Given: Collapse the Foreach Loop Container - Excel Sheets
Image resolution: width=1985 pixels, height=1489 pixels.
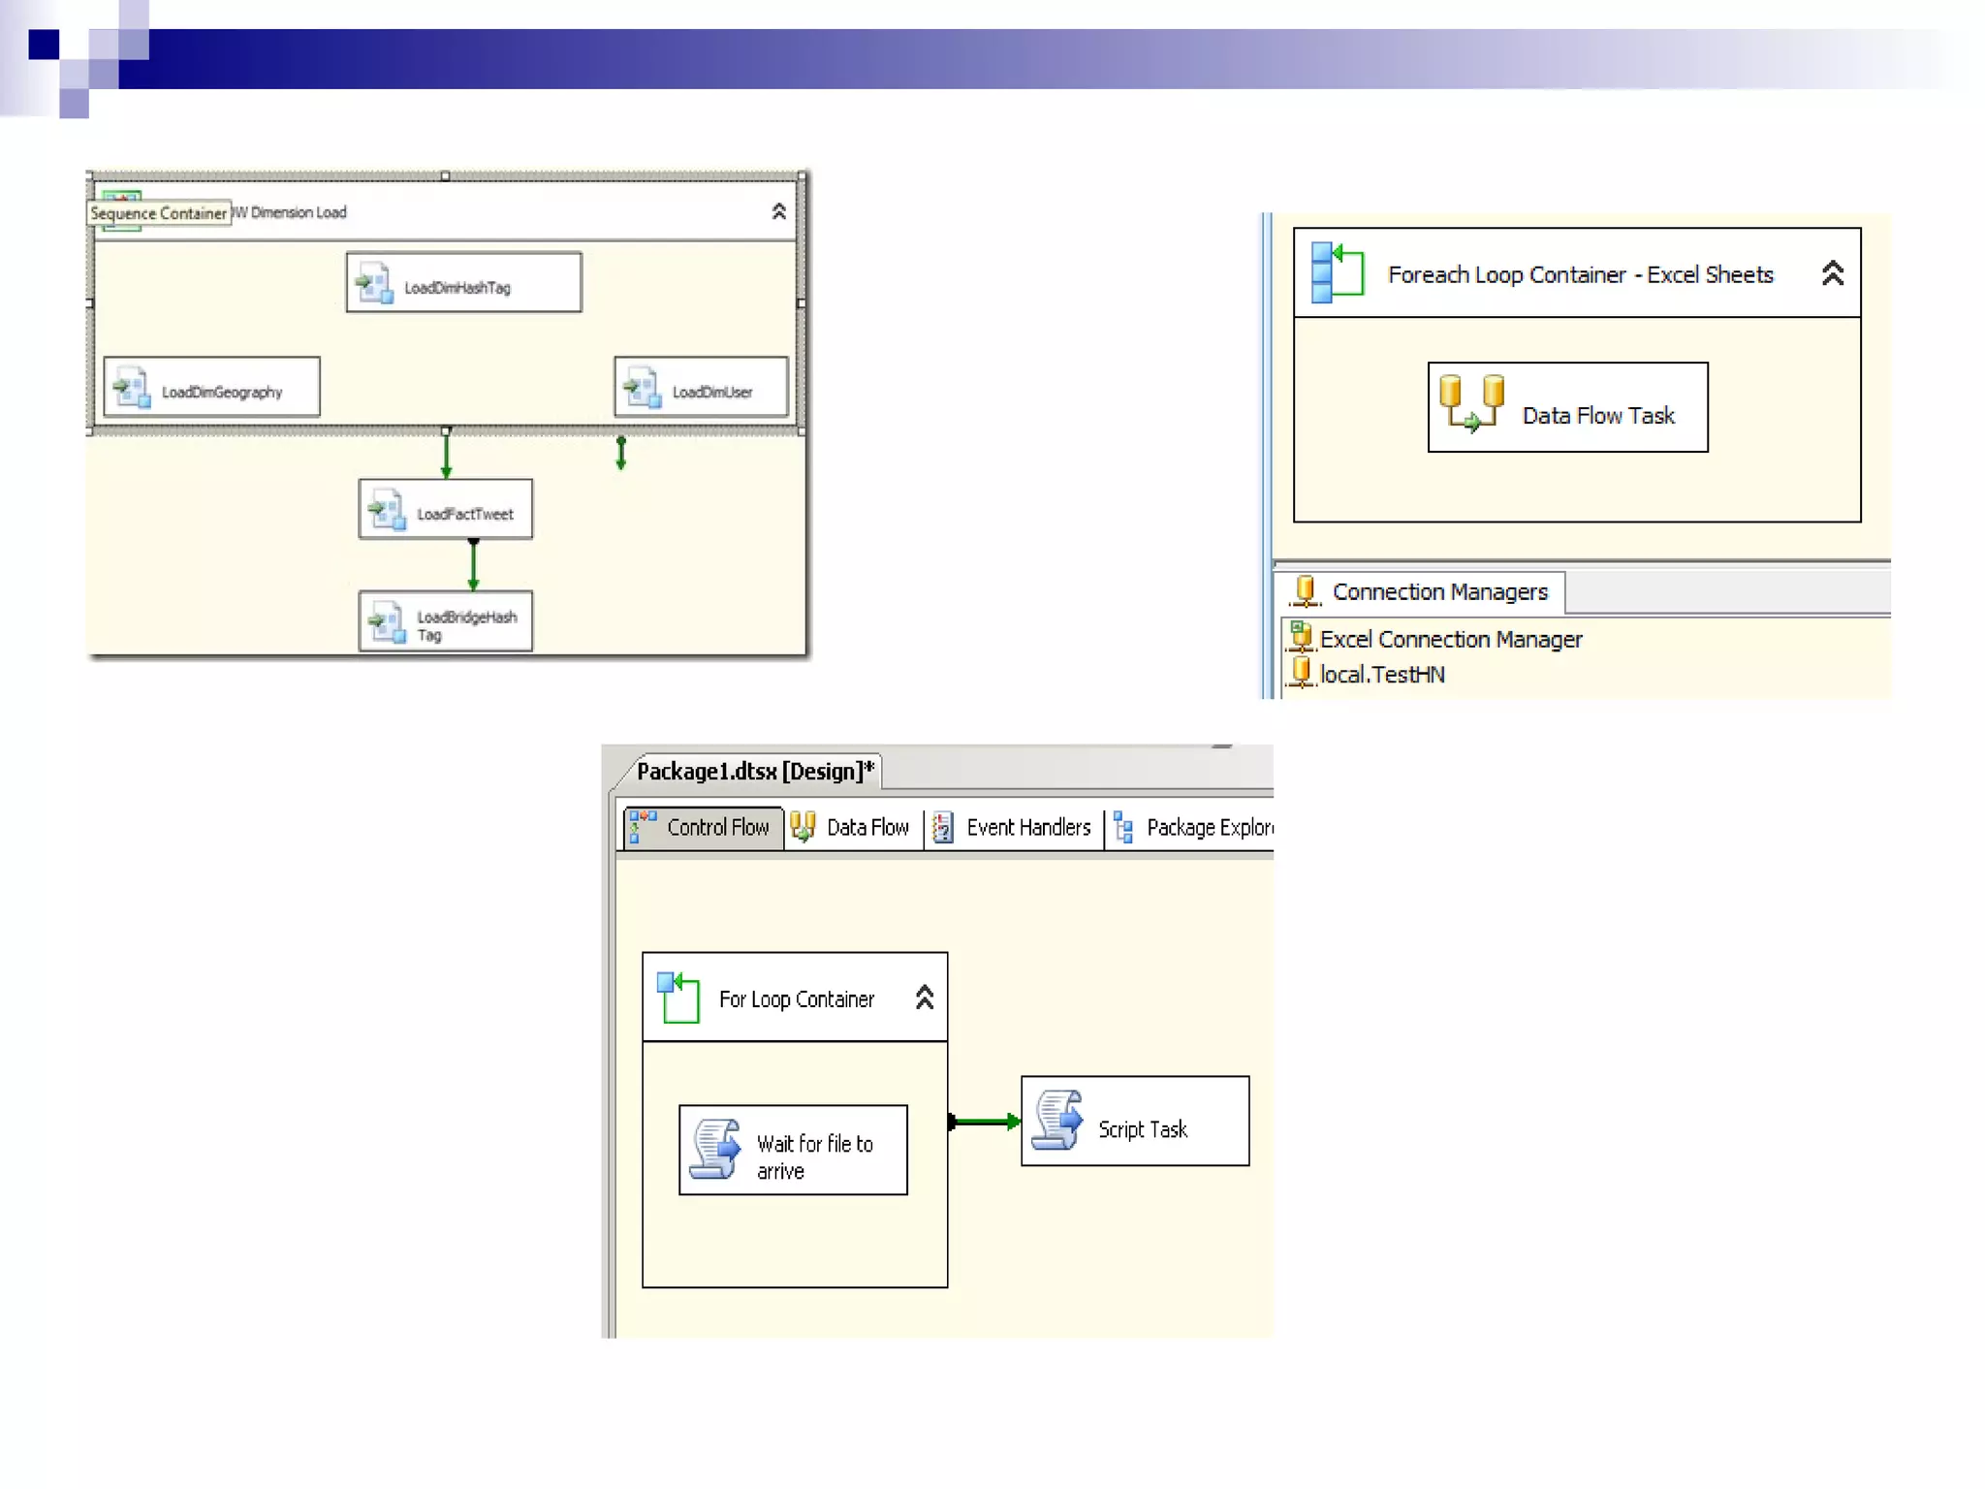Looking at the screenshot, I should pyautogui.click(x=1832, y=273).
